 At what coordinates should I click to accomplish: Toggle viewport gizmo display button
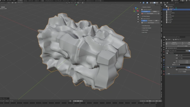click(x=144, y=3)
